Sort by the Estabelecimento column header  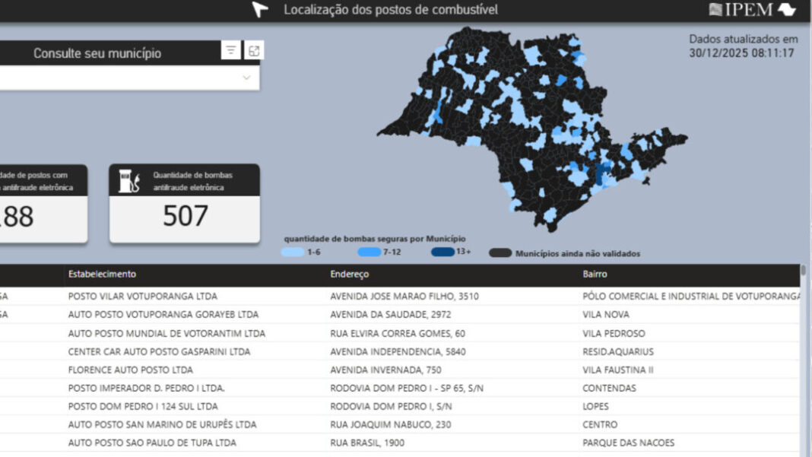point(102,274)
